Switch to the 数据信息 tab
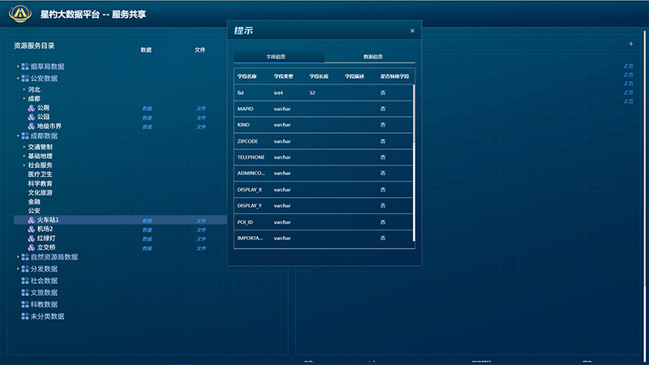 click(370, 57)
